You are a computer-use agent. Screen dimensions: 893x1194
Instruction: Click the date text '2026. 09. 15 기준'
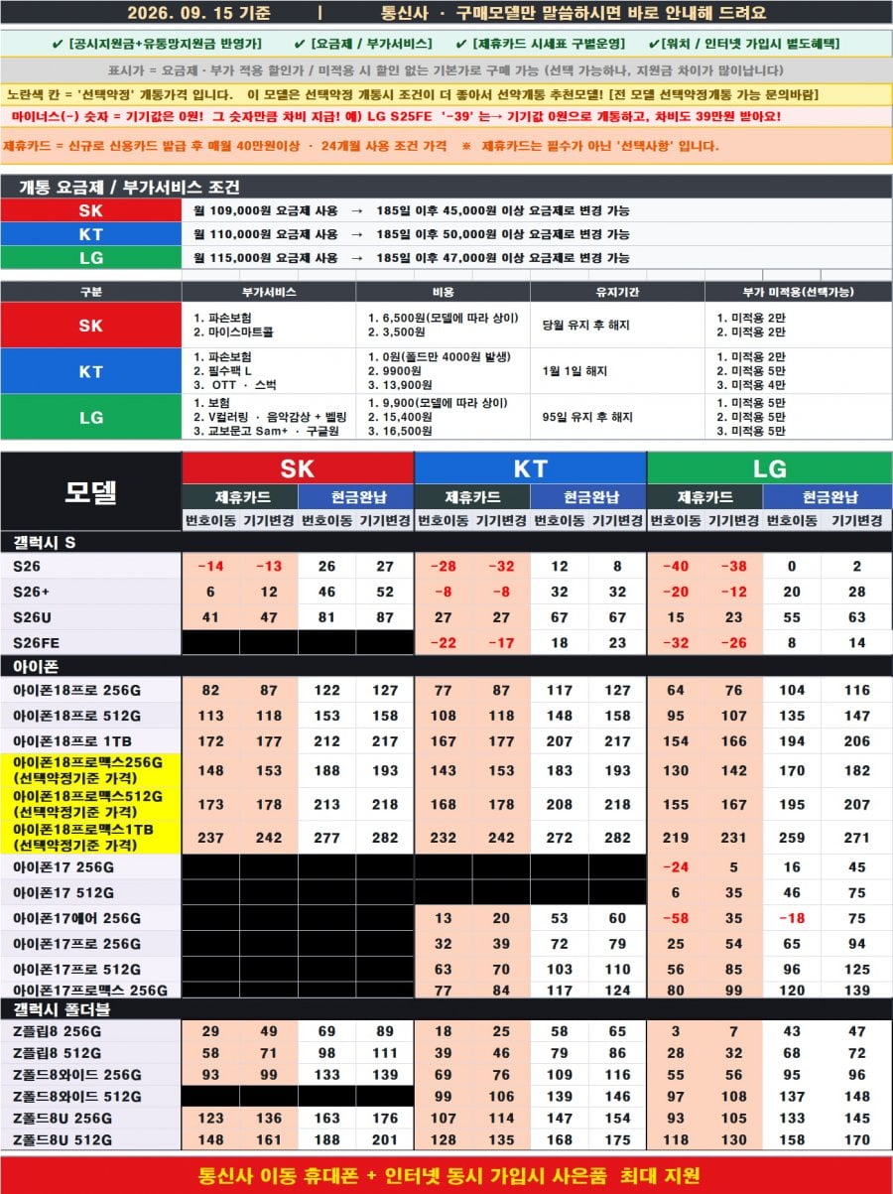(197, 14)
